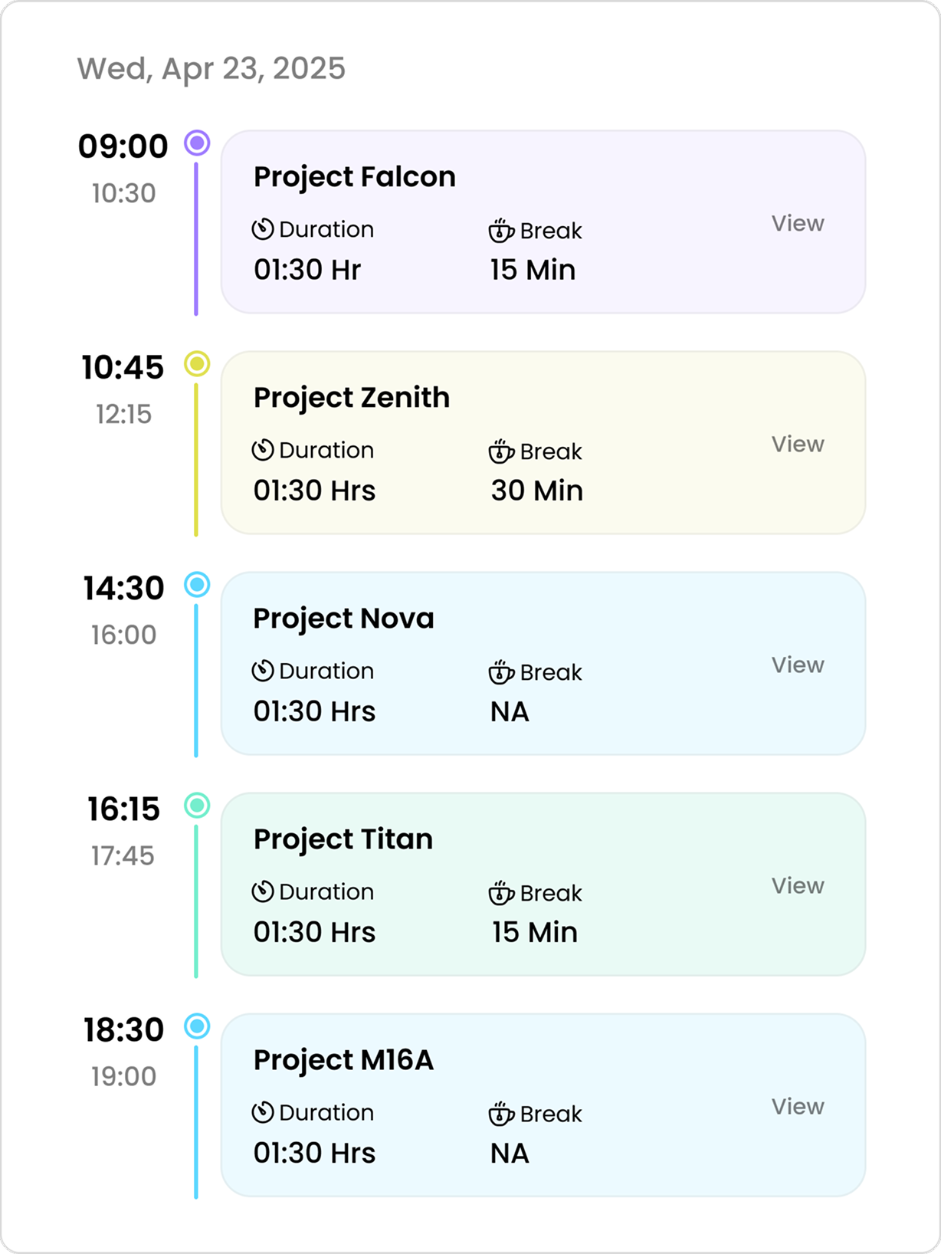
Task: Click the Duration clock icon in Project Nova
Action: tap(263, 671)
